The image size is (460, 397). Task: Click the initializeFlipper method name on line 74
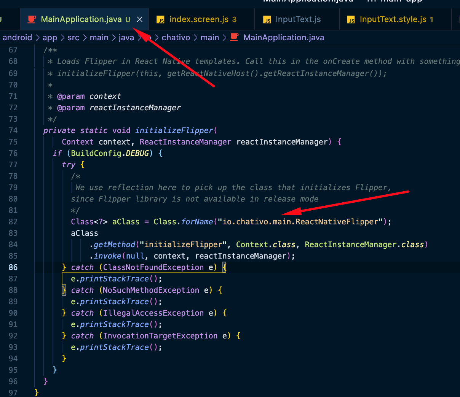(x=174, y=130)
